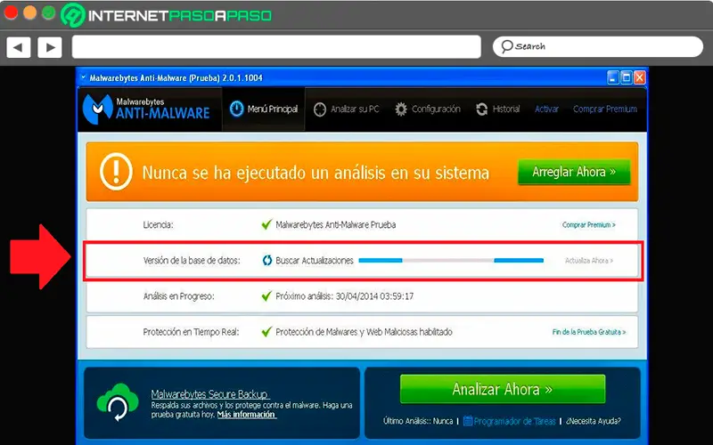Click the yellow minimize dot in browser
The image size is (713, 445).
point(29,12)
